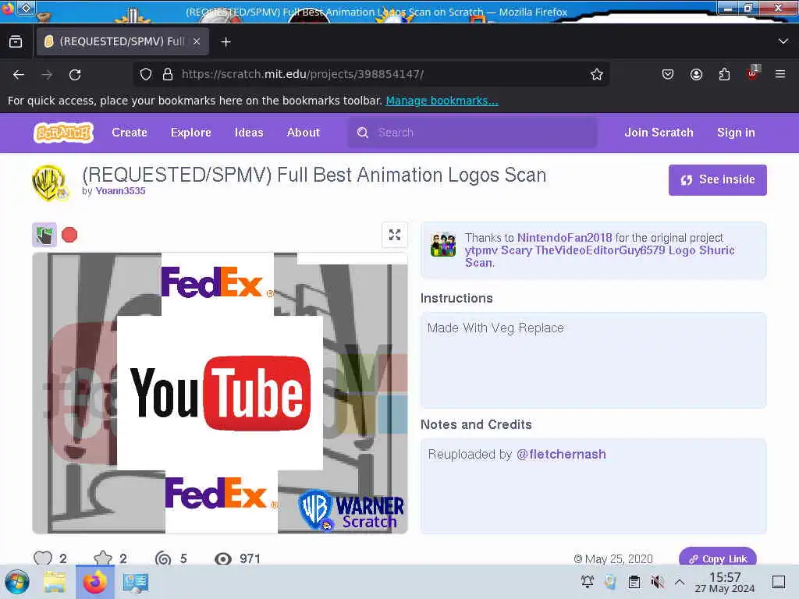
Task: Click the green flag to start project
Action: 44,235
